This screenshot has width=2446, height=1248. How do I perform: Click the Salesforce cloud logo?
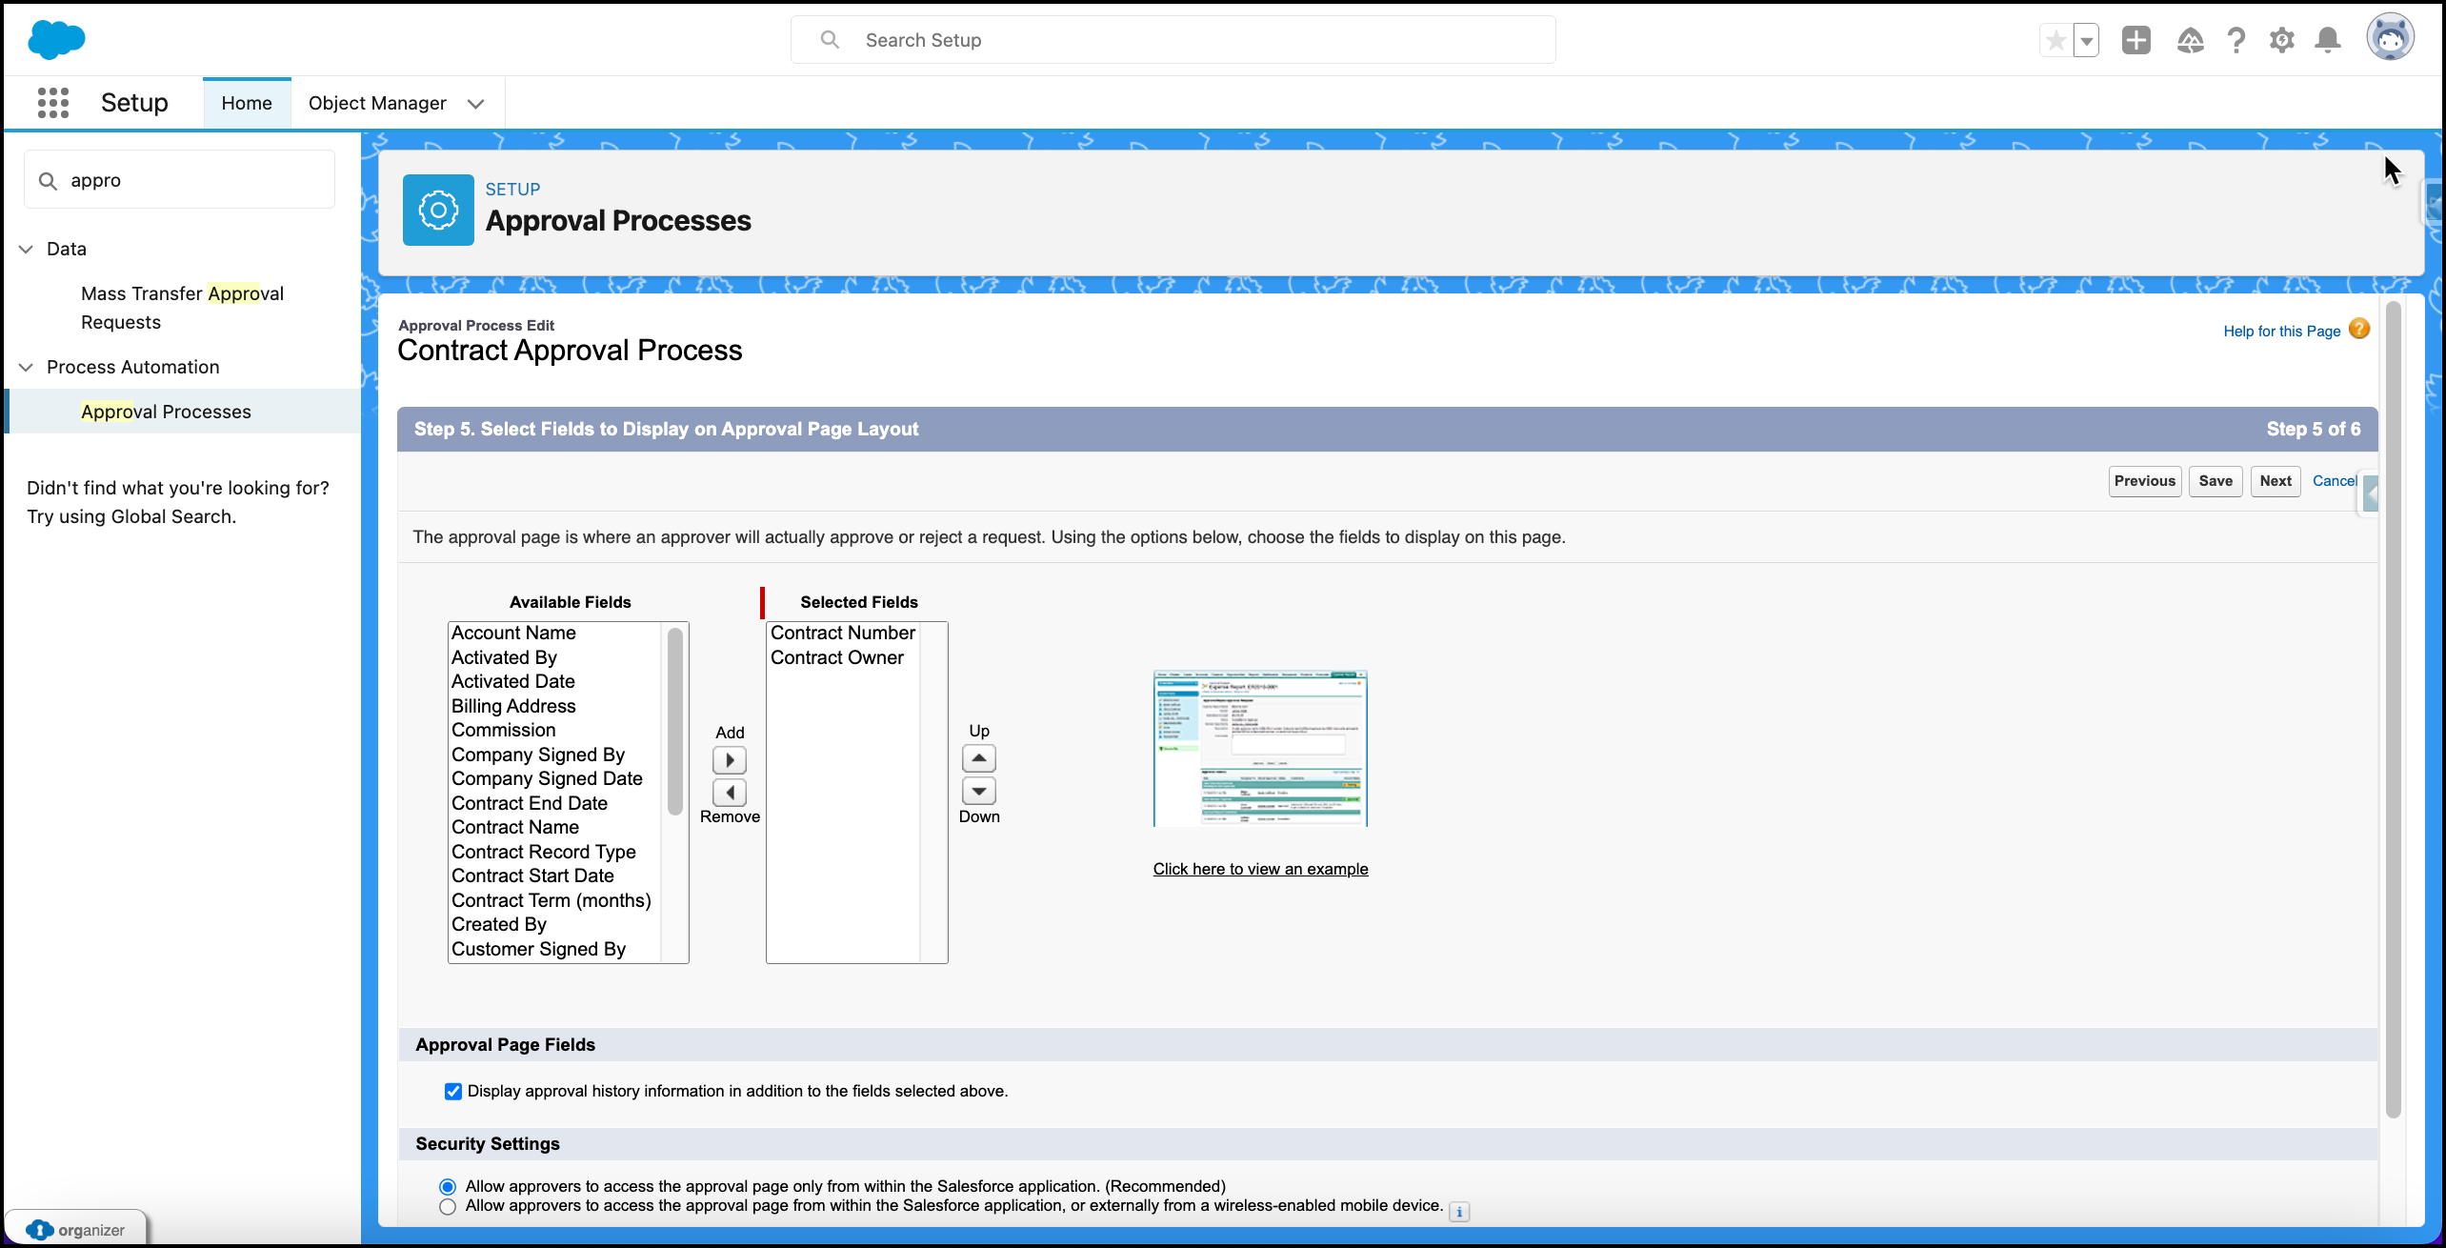(x=57, y=39)
